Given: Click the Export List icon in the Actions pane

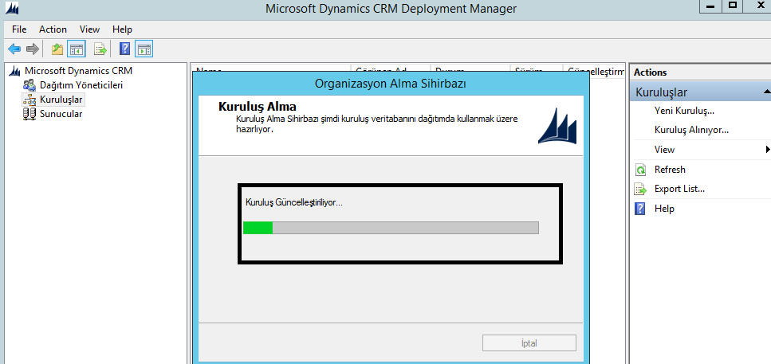Looking at the screenshot, I should 640,189.
